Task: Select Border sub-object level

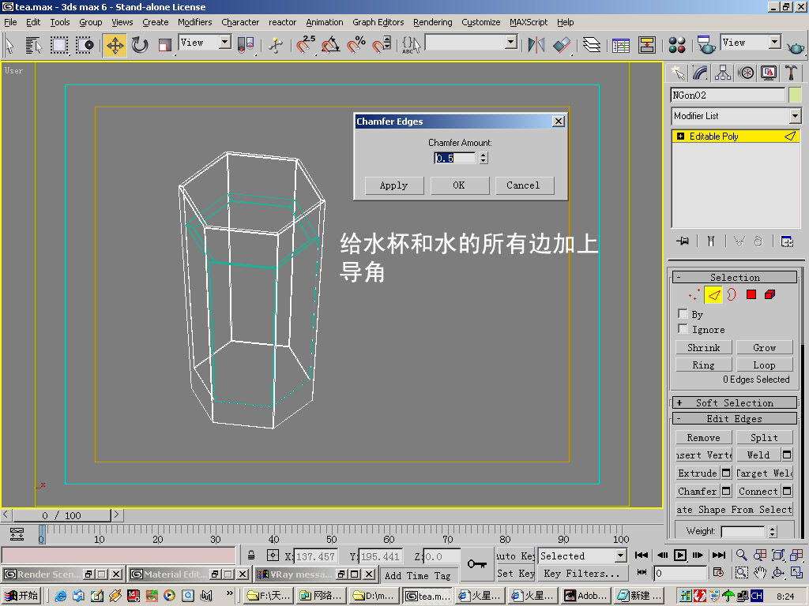Action: coord(732,295)
